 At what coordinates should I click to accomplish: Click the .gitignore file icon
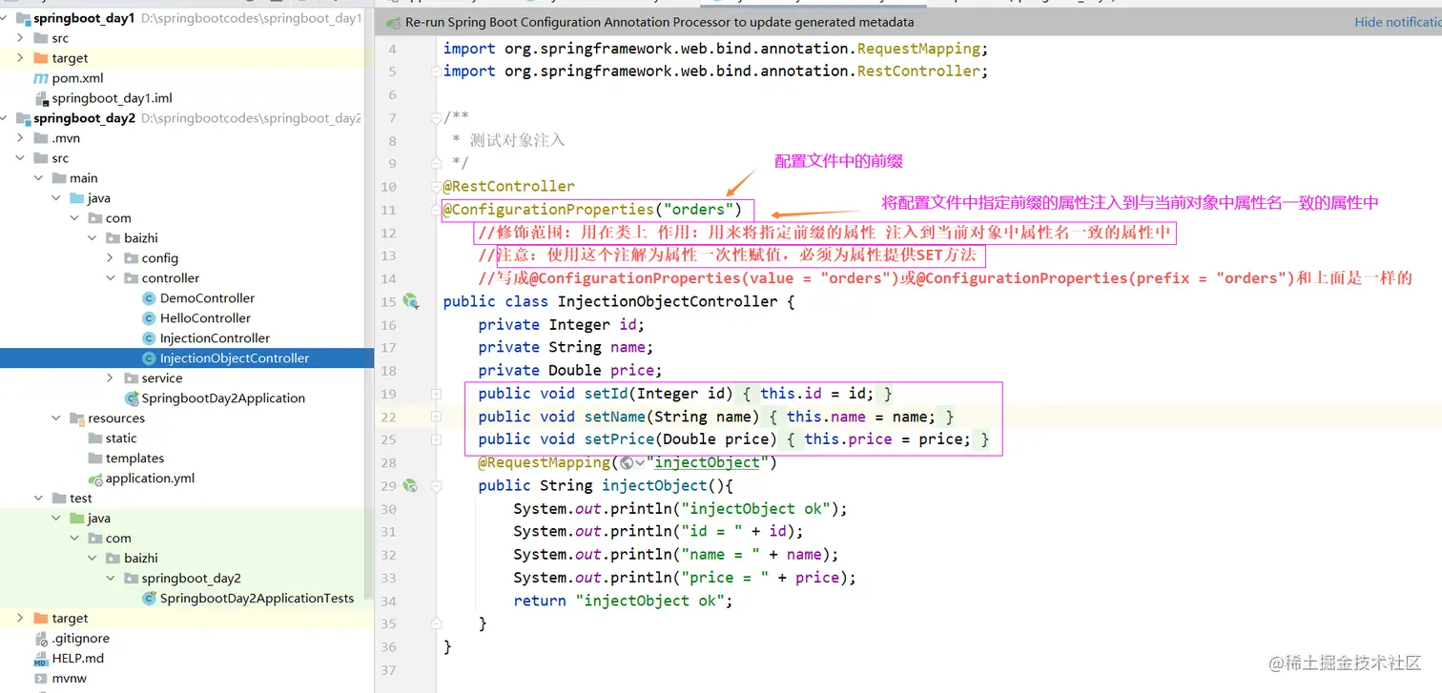click(41, 639)
